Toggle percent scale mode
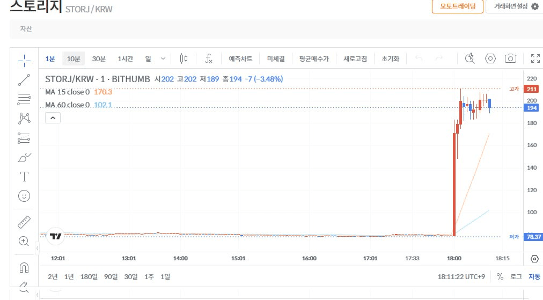 (x=500, y=276)
